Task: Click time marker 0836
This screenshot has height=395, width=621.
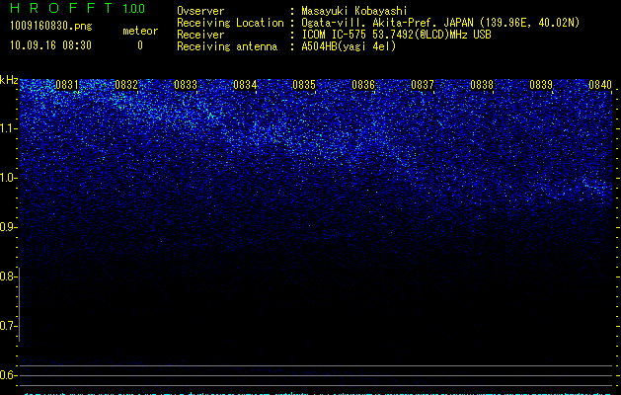Action: [x=363, y=85]
